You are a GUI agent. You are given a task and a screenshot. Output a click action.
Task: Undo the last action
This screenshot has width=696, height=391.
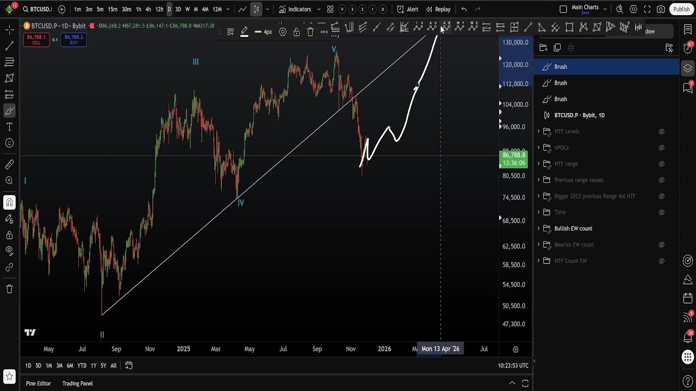(464, 9)
